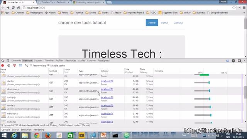
Task: Open the Apps shortcut in bookmarks bar
Action: click(5, 13)
